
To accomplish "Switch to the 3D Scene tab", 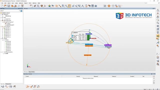I will point(26,72).
